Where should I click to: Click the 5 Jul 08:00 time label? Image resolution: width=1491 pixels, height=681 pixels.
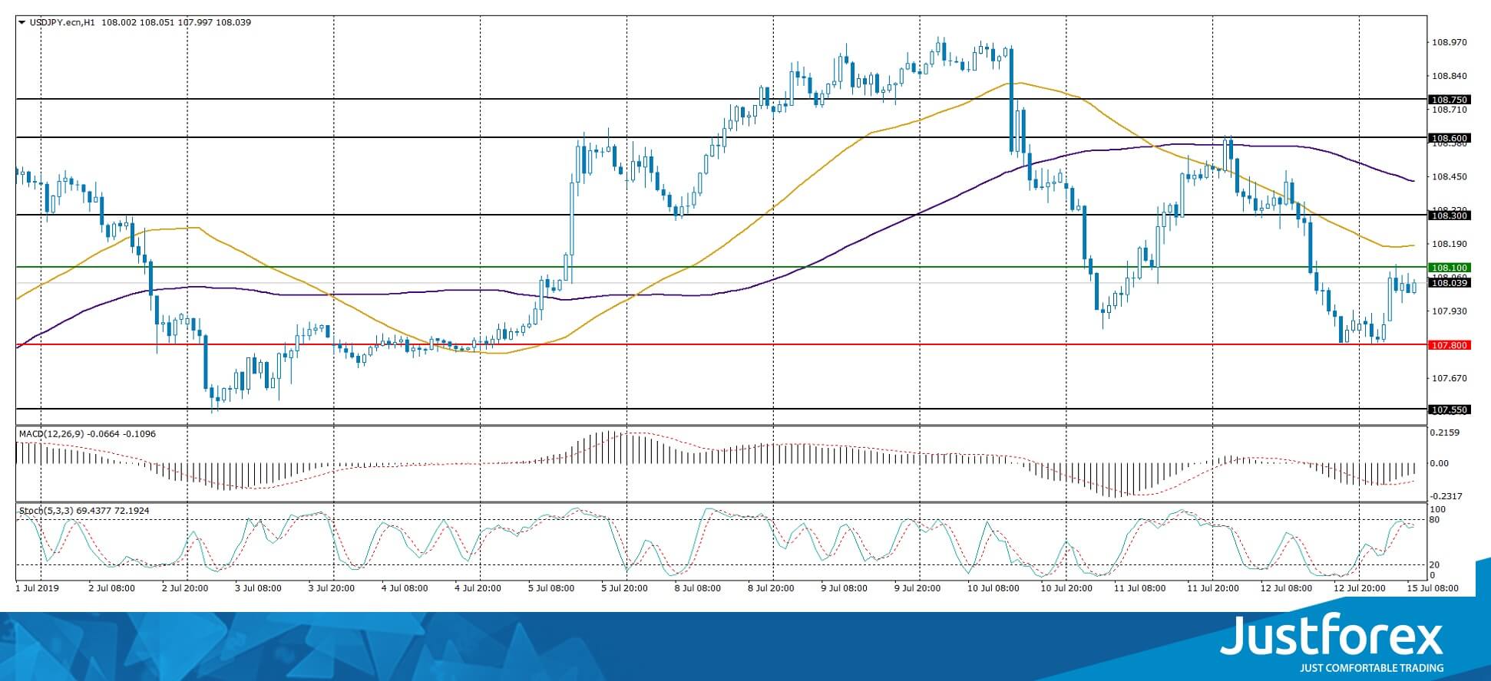[551, 588]
